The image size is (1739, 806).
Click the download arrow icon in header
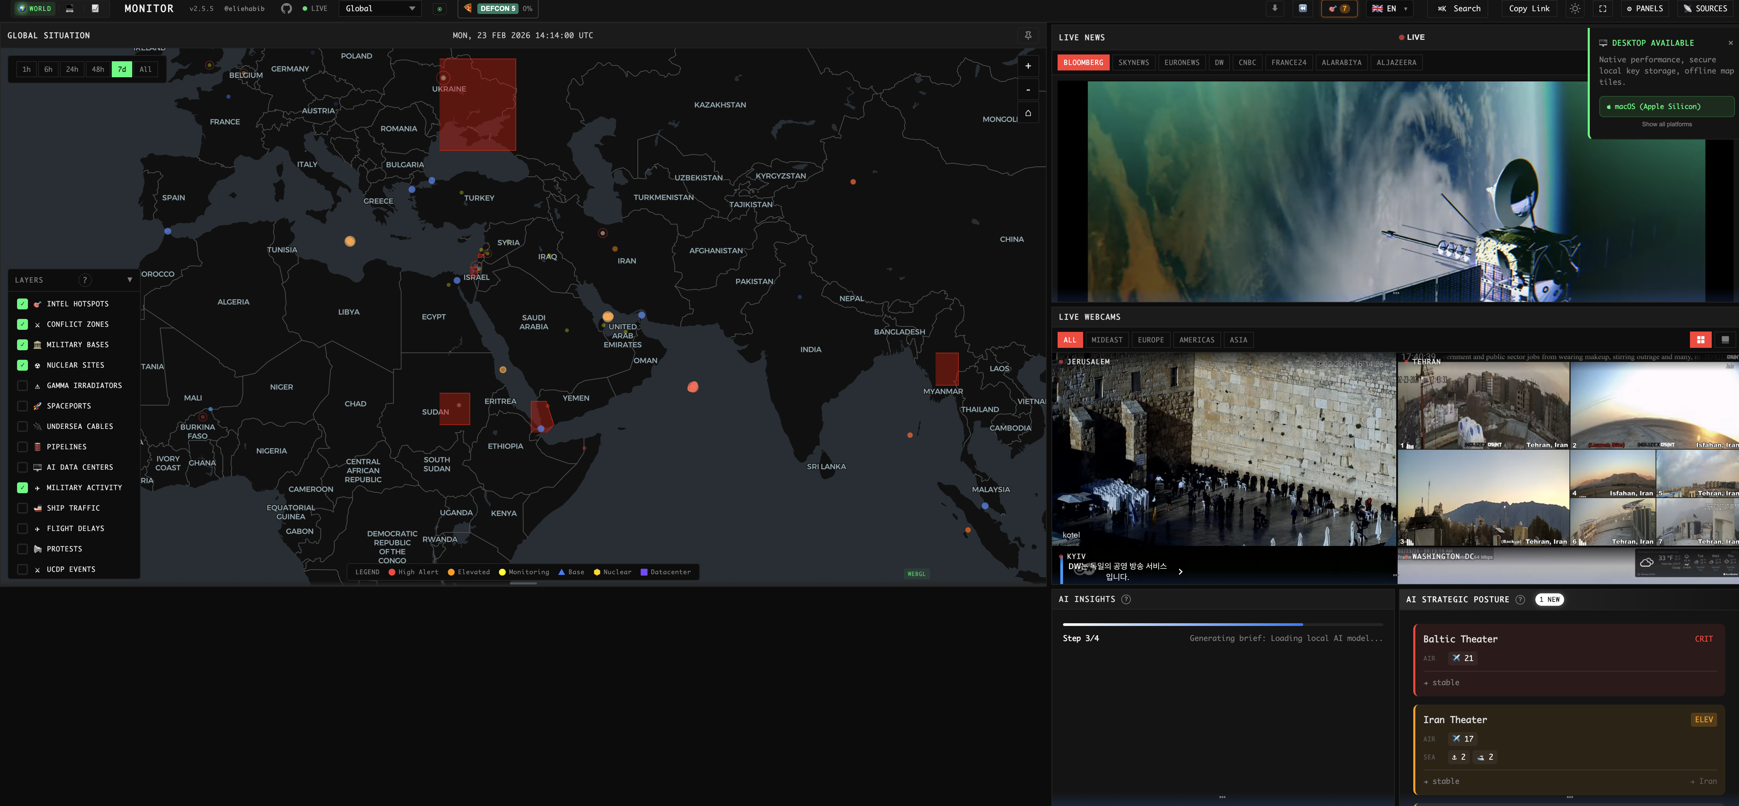[1275, 9]
